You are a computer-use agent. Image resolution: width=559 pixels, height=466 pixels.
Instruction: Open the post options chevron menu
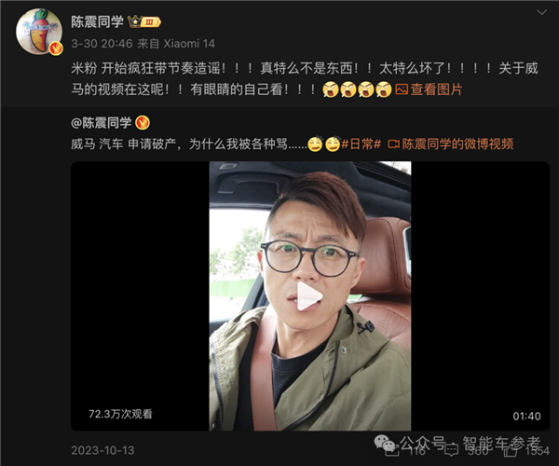click(x=541, y=12)
